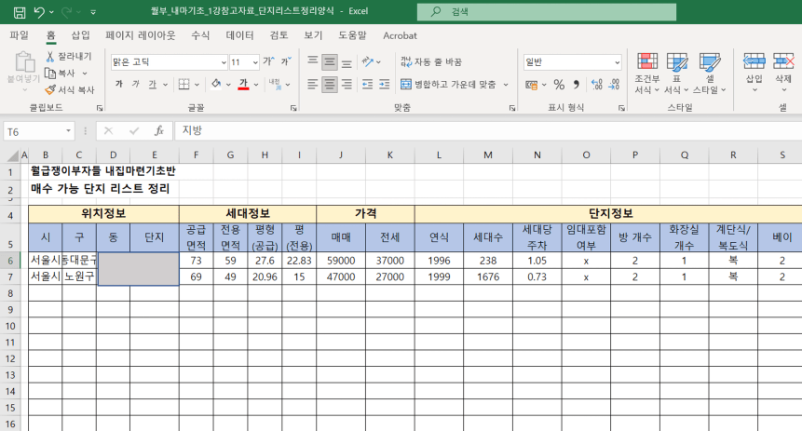Open the 일반 number format dropdown

[618, 62]
